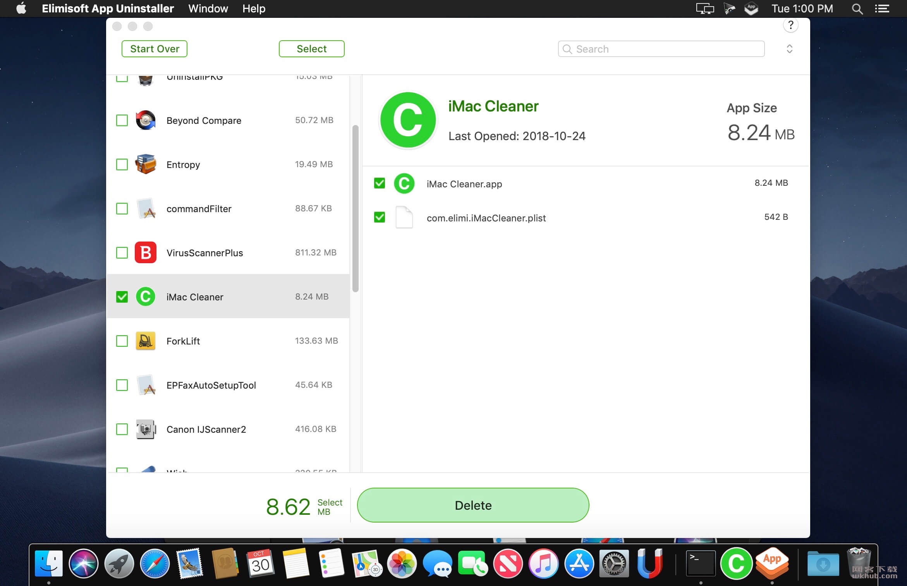The image size is (907, 586).
Task: Uncheck the iMac Cleaner list checkbox
Action: tap(122, 297)
